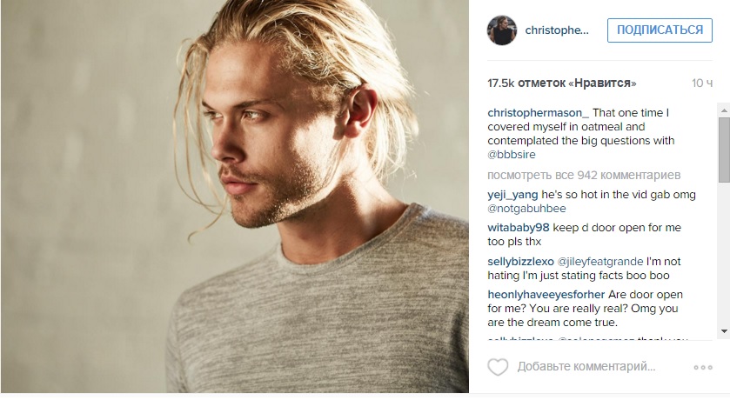Screen dimensions: 730x400
Task: Expand посмотреть все 942 комментариев
Action: coord(584,175)
